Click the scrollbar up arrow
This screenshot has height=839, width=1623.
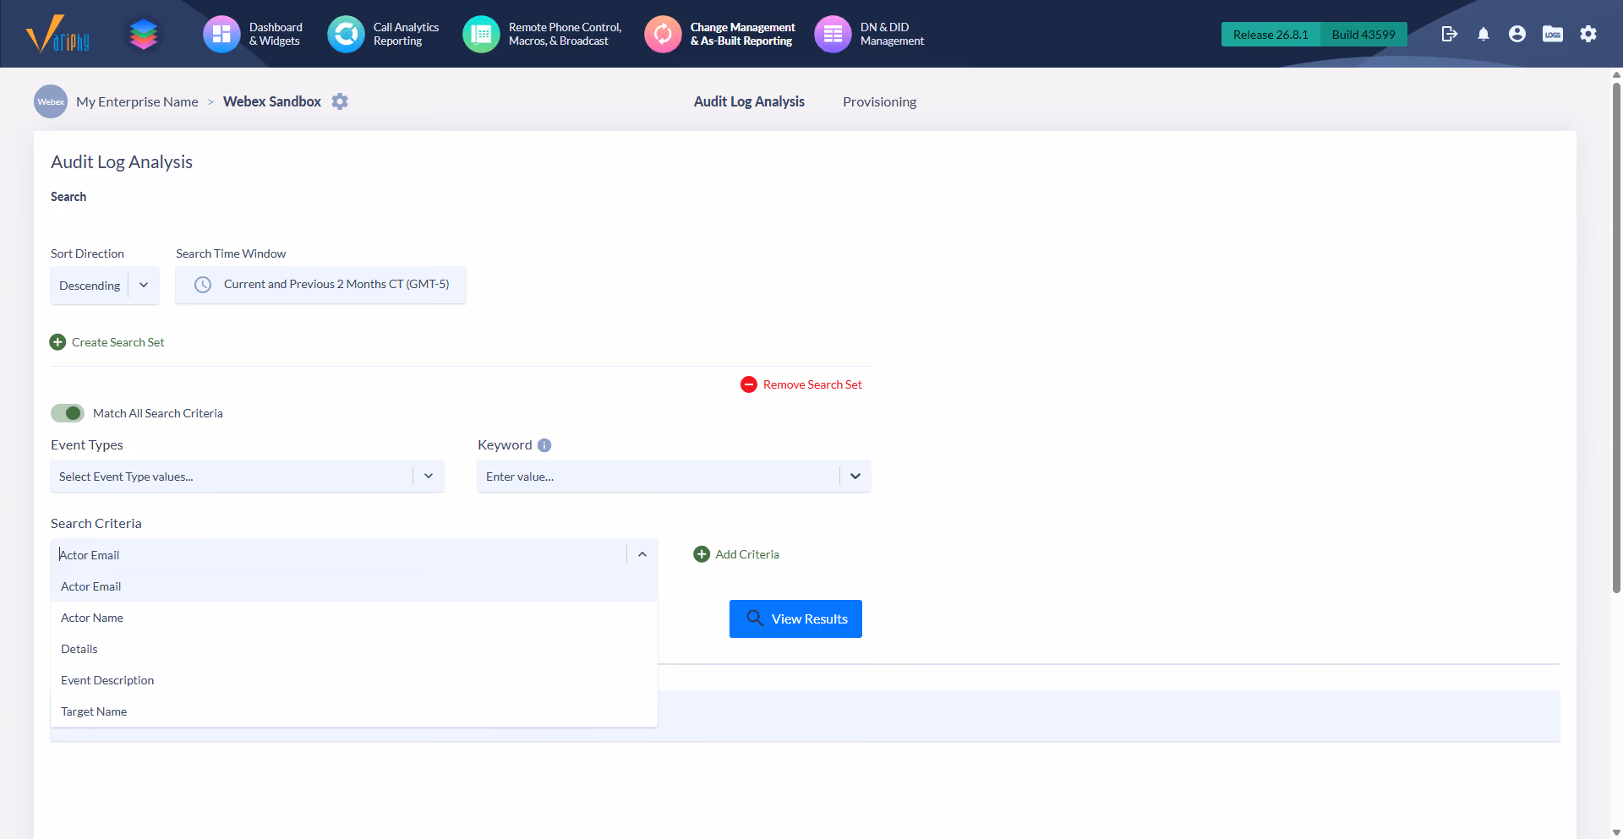(1616, 74)
